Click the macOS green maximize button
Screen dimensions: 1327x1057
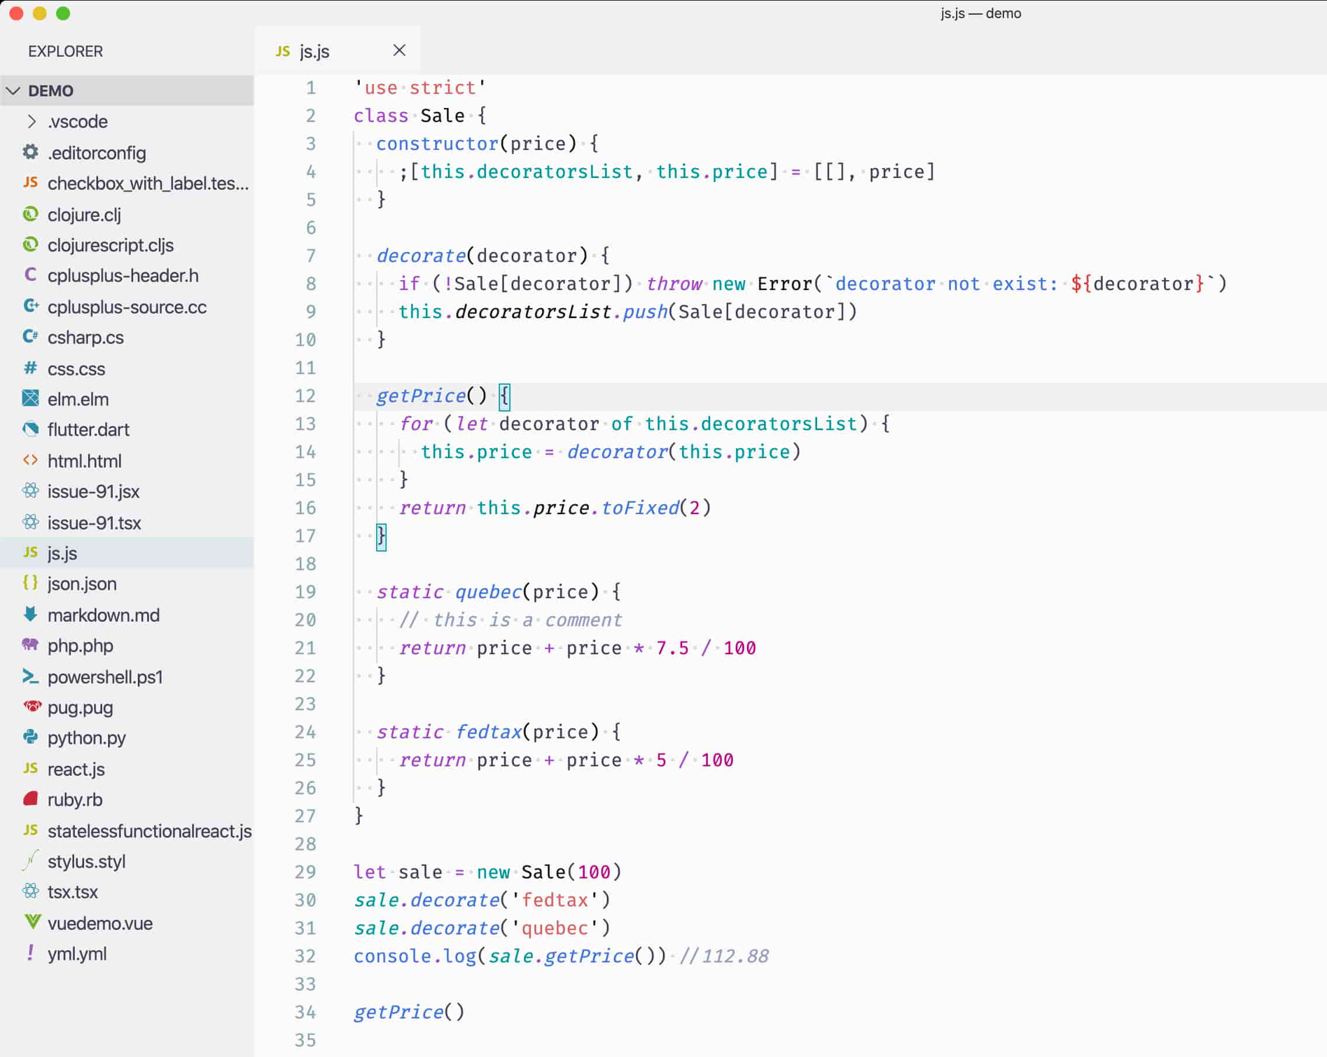pyautogui.click(x=62, y=13)
